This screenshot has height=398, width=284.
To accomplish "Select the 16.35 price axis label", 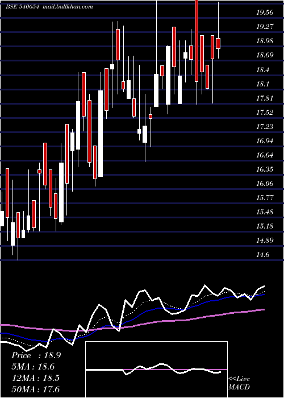I will (265, 169).
